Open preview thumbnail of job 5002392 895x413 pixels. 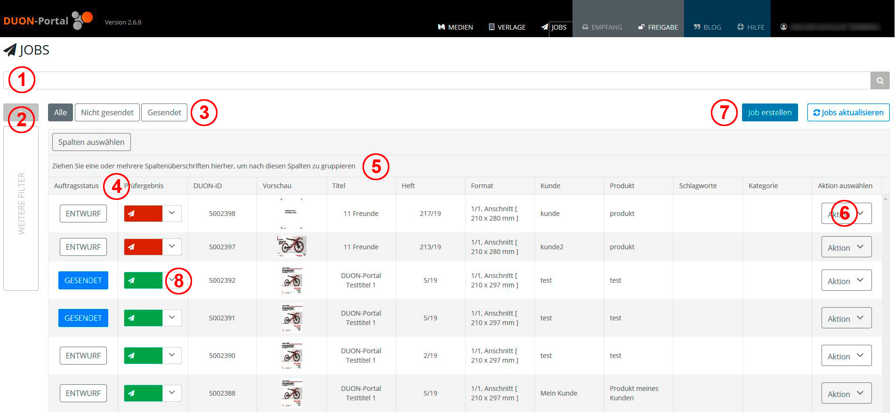click(x=292, y=280)
